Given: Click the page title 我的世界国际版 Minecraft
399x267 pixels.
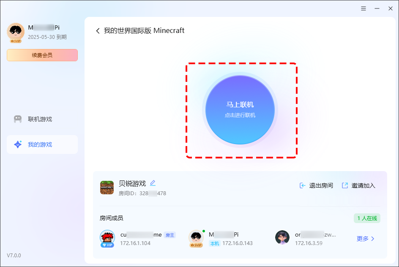Looking at the screenshot, I should 144,31.
